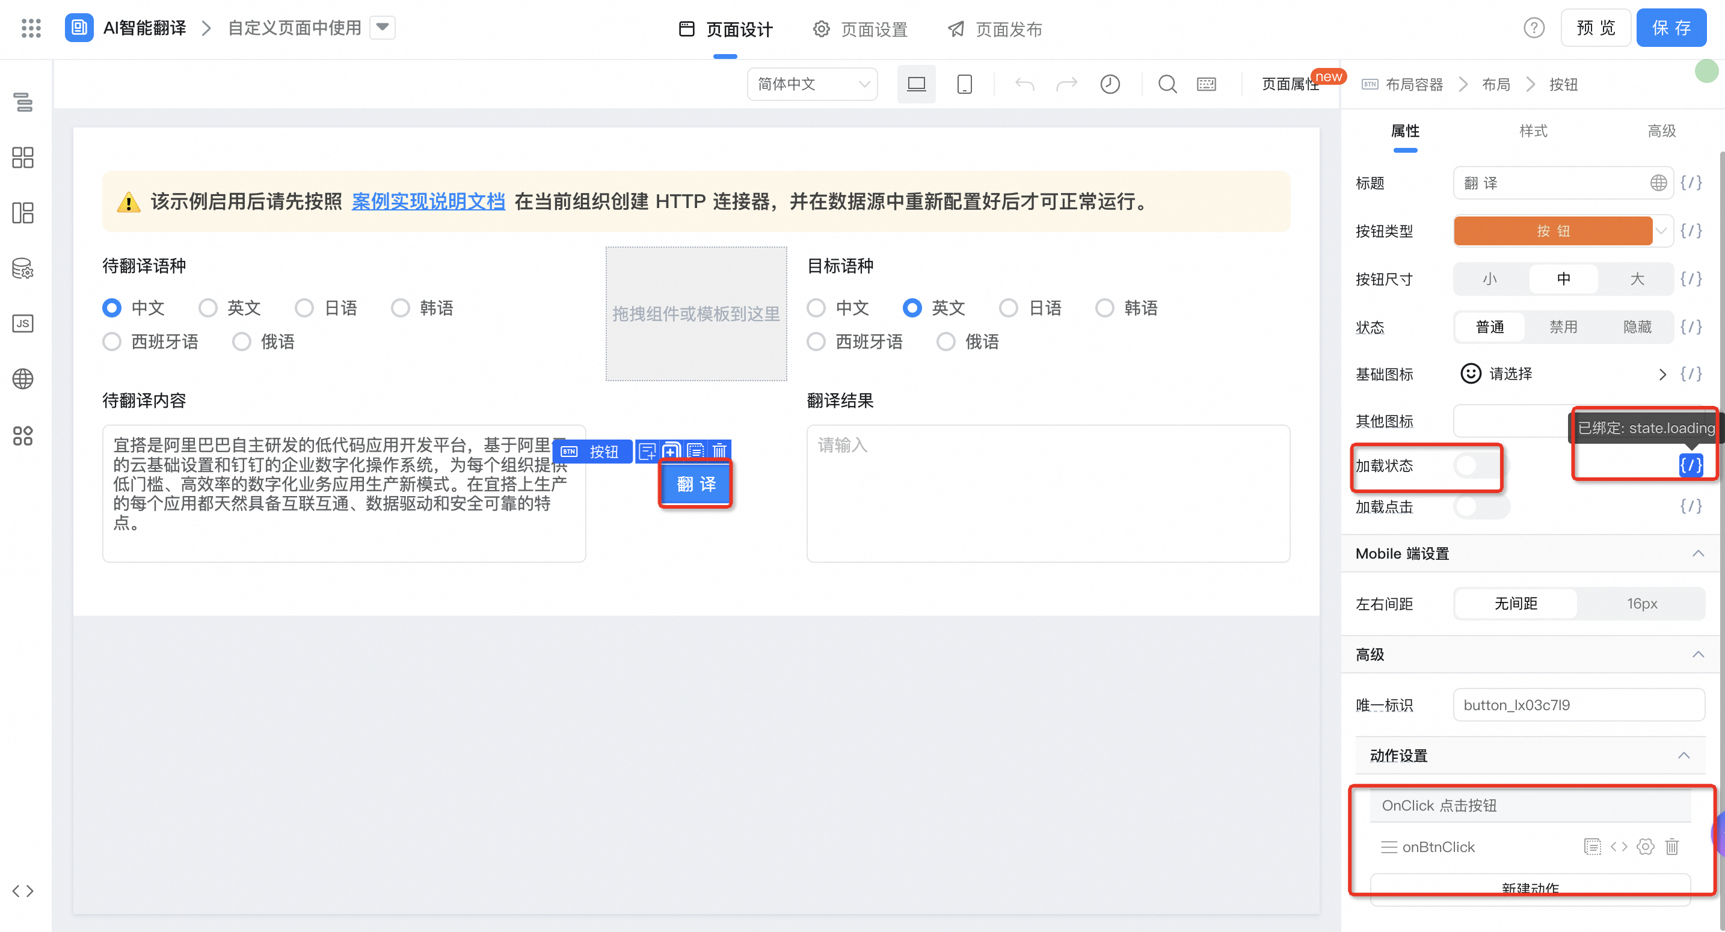Click the undo arrow in toolbar
This screenshot has width=1725, height=932.
point(1024,84)
